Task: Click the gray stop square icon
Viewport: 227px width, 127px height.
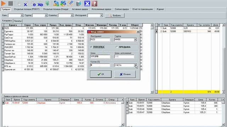Action: pyautogui.click(x=11, y=4)
